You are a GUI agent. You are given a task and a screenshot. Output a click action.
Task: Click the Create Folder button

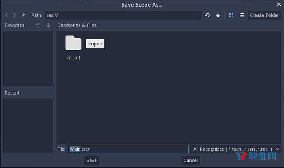coord(264,15)
